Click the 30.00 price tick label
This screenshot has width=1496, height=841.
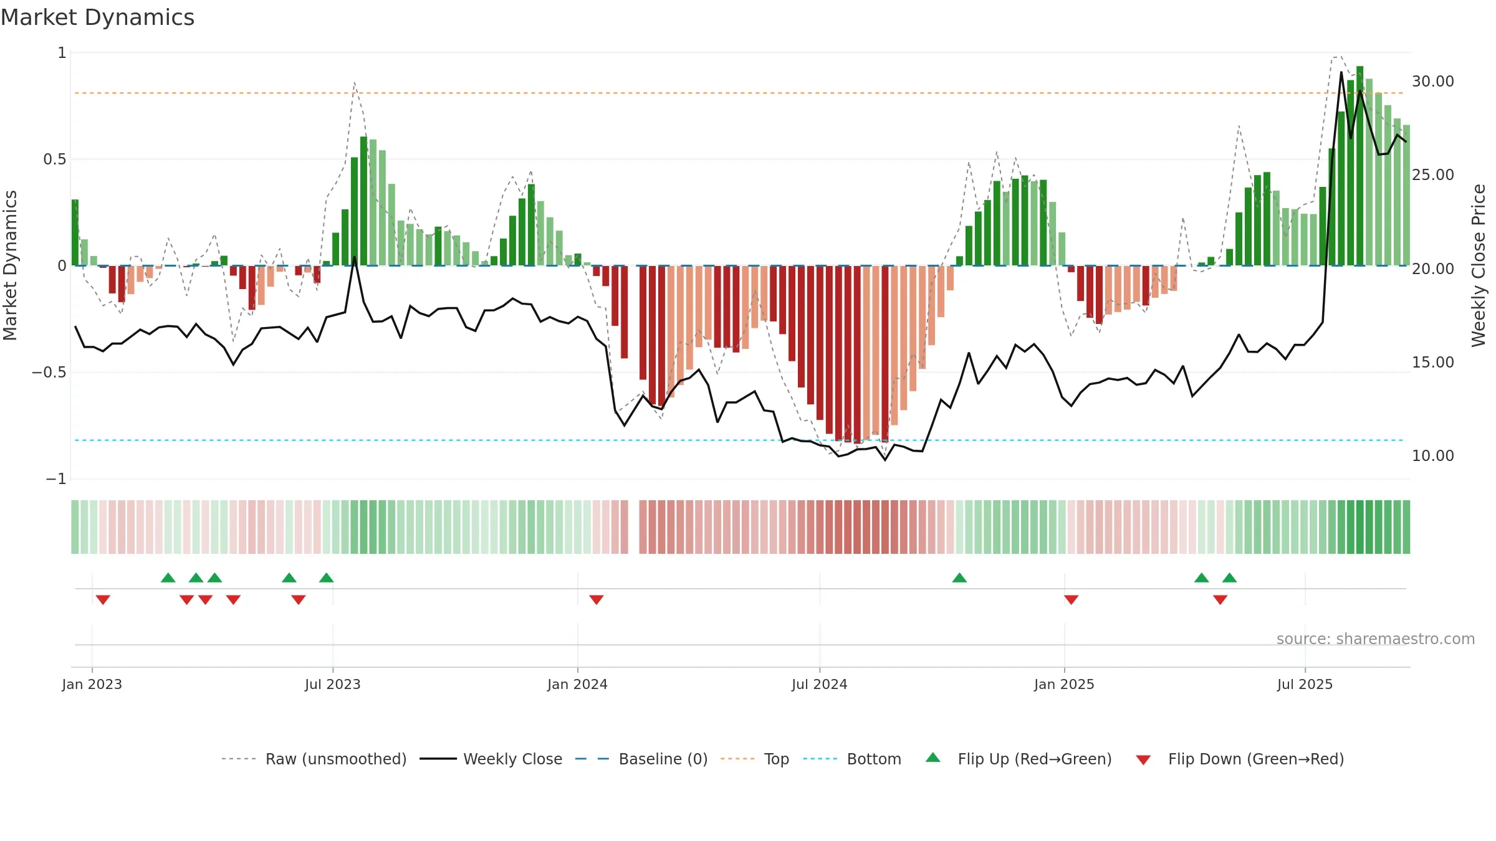coord(1433,82)
